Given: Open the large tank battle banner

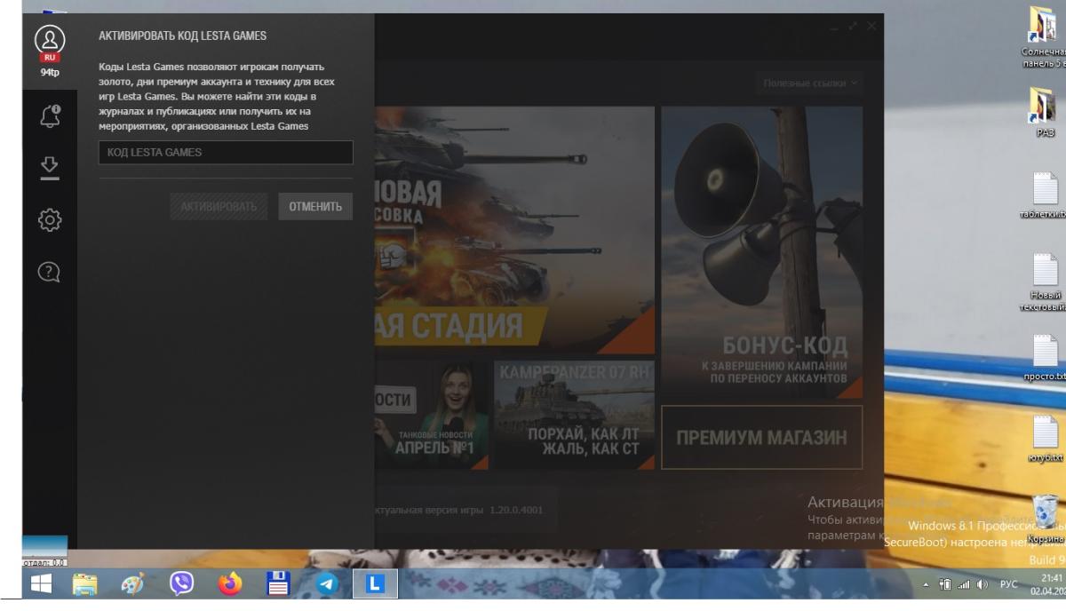Looking at the screenshot, I should pyautogui.click(x=514, y=229).
